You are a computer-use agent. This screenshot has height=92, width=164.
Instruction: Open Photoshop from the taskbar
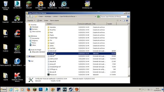[40, 89]
